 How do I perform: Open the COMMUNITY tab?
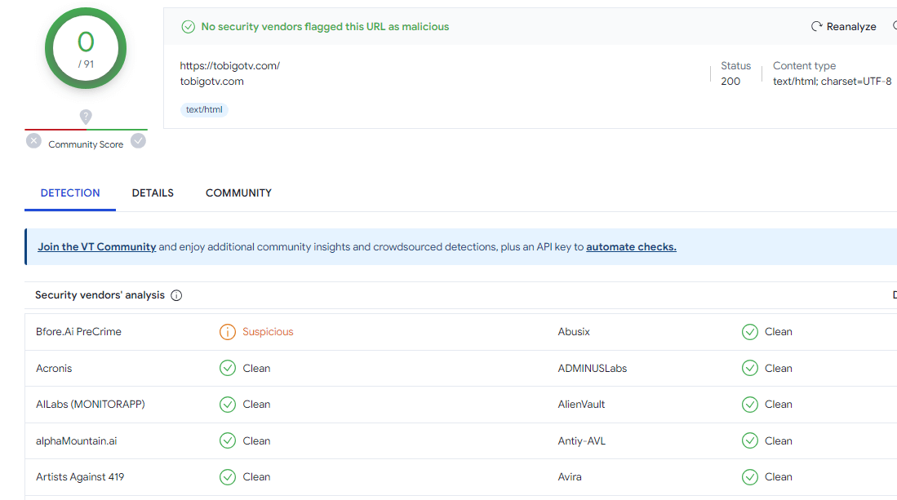click(238, 193)
